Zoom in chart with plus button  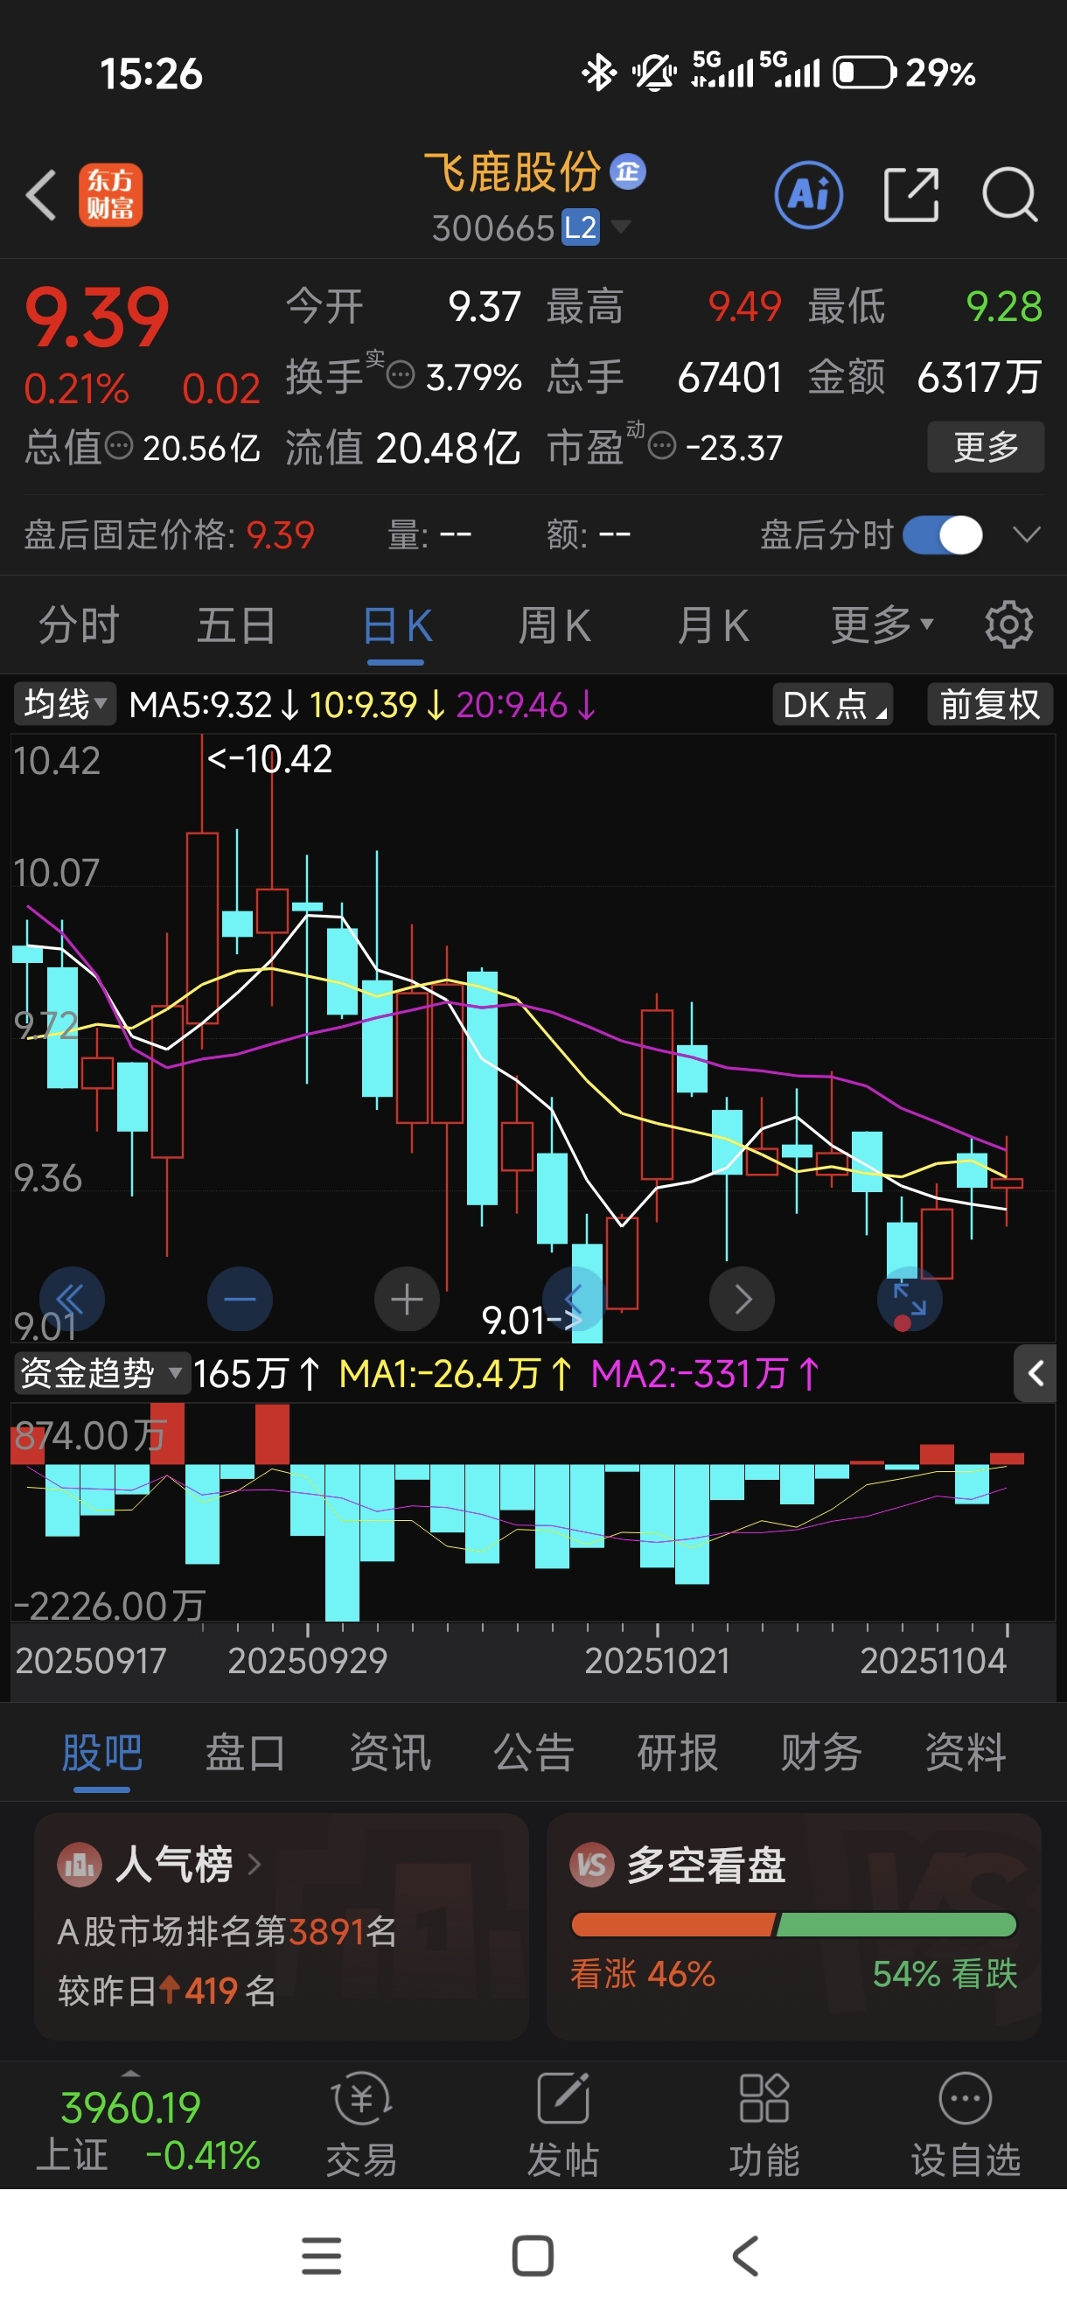coord(407,1300)
